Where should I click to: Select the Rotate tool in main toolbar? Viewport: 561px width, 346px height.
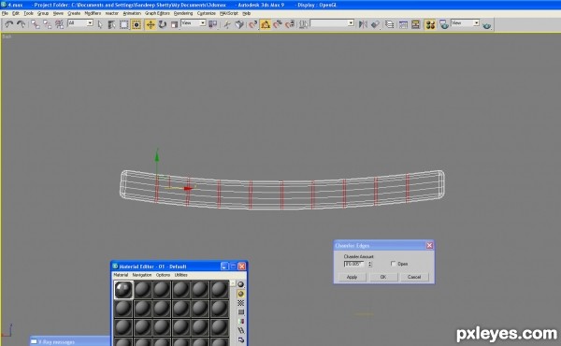click(x=163, y=24)
